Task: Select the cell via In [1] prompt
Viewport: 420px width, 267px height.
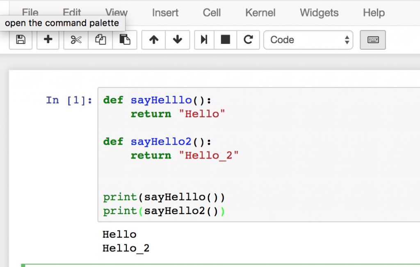Action: pyautogui.click(x=69, y=100)
